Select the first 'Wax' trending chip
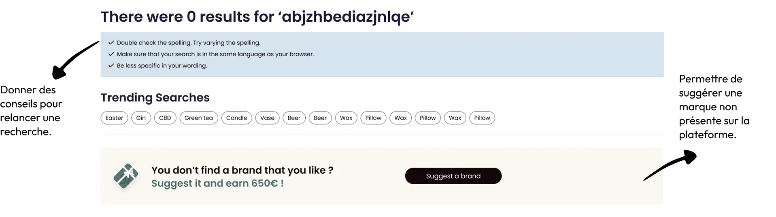Screen dimensions: 776x217 346,118
